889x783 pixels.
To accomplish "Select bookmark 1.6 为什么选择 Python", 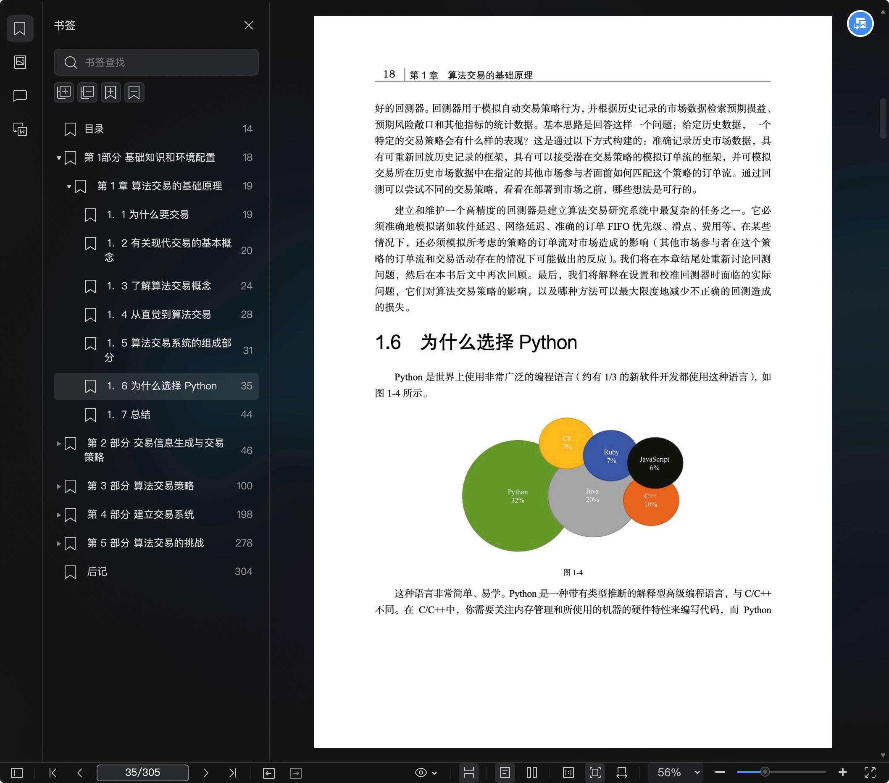I will click(x=156, y=386).
